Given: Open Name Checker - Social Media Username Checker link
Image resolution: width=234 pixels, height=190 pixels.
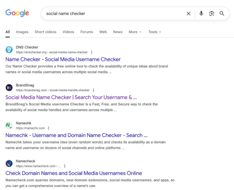Looking at the screenshot, I should 63,59.
